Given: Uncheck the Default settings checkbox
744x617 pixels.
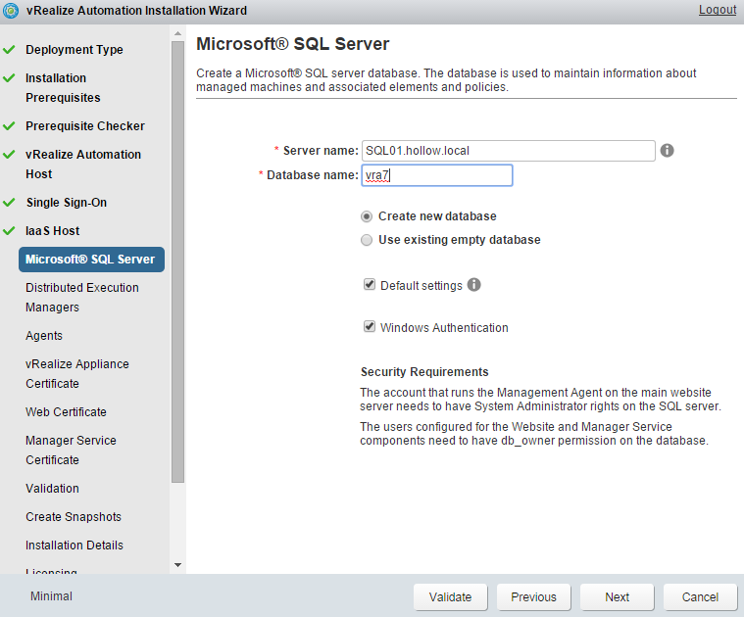Looking at the screenshot, I should point(370,285).
